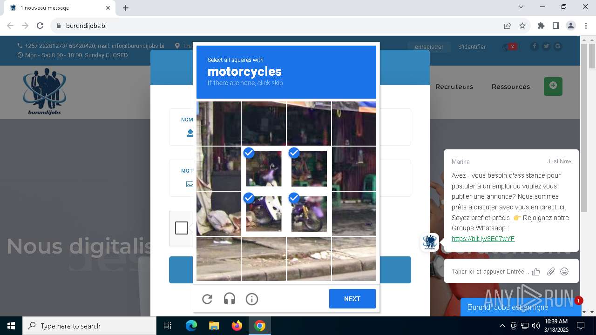The width and height of the screenshot is (596, 335).
Task: Go forward in browser history
Action: tap(25, 26)
